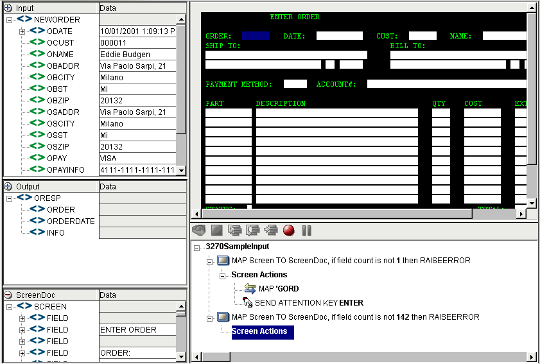Click the restart animation arrow icon
The image size is (540, 364).
(199, 230)
